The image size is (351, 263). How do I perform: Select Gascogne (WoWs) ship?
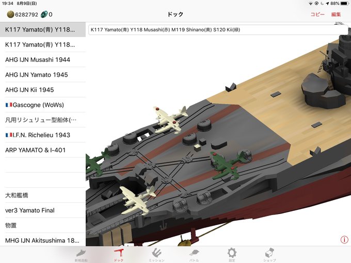[x=43, y=105]
